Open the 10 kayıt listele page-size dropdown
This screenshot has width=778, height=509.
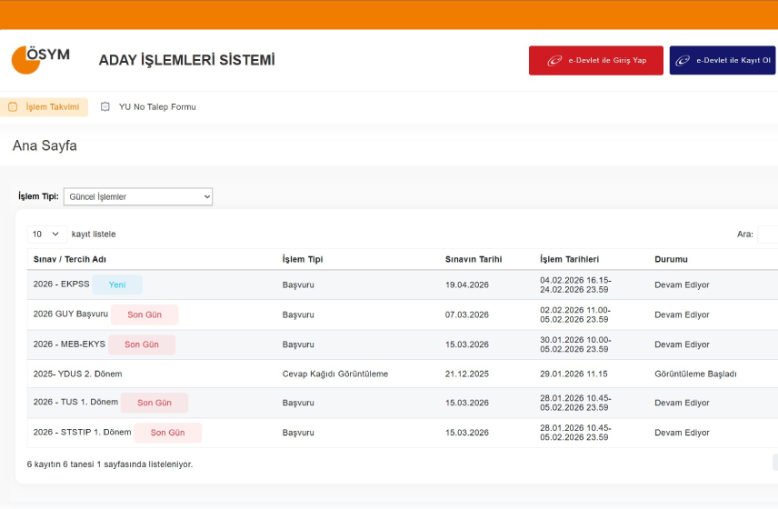[47, 234]
